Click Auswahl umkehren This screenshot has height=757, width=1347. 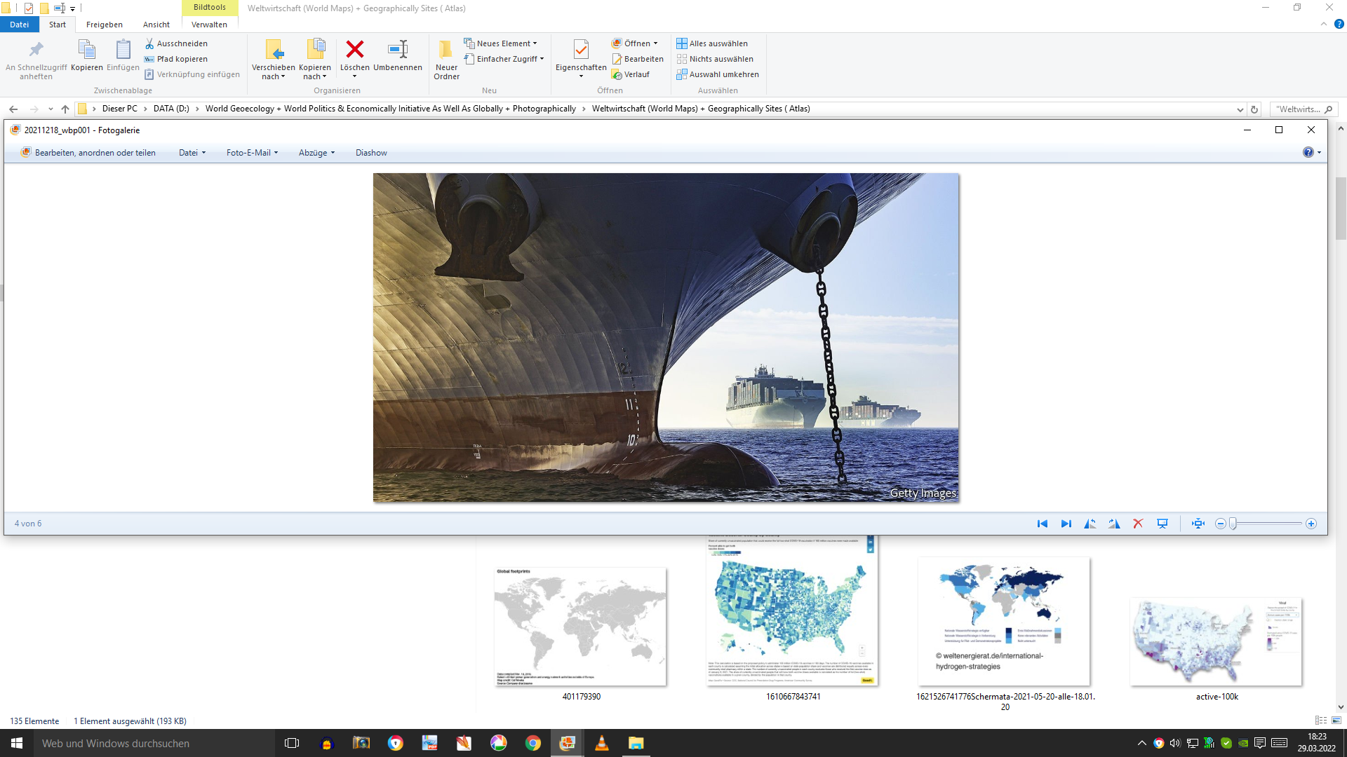pyautogui.click(x=718, y=74)
